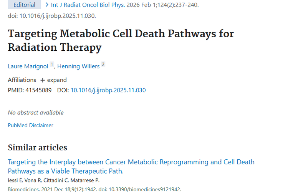Viewport: 288px width, 192px height.
Task: Open the PubMed Disclaimer link
Action: tap(30, 125)
